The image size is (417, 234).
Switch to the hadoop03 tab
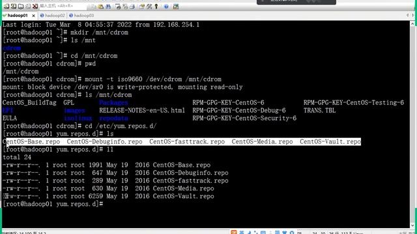(81, 16)
